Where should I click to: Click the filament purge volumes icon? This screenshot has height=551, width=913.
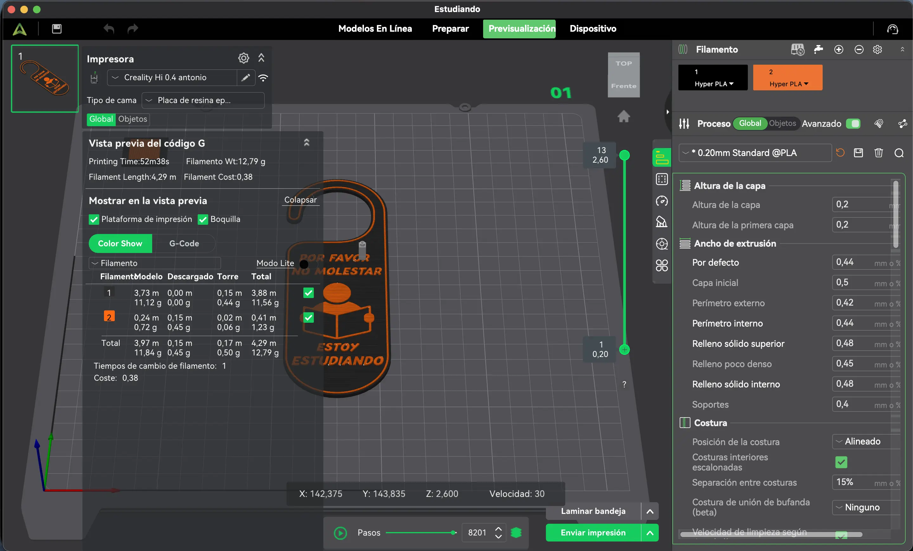pyautogui.click(x=819, y=49)
